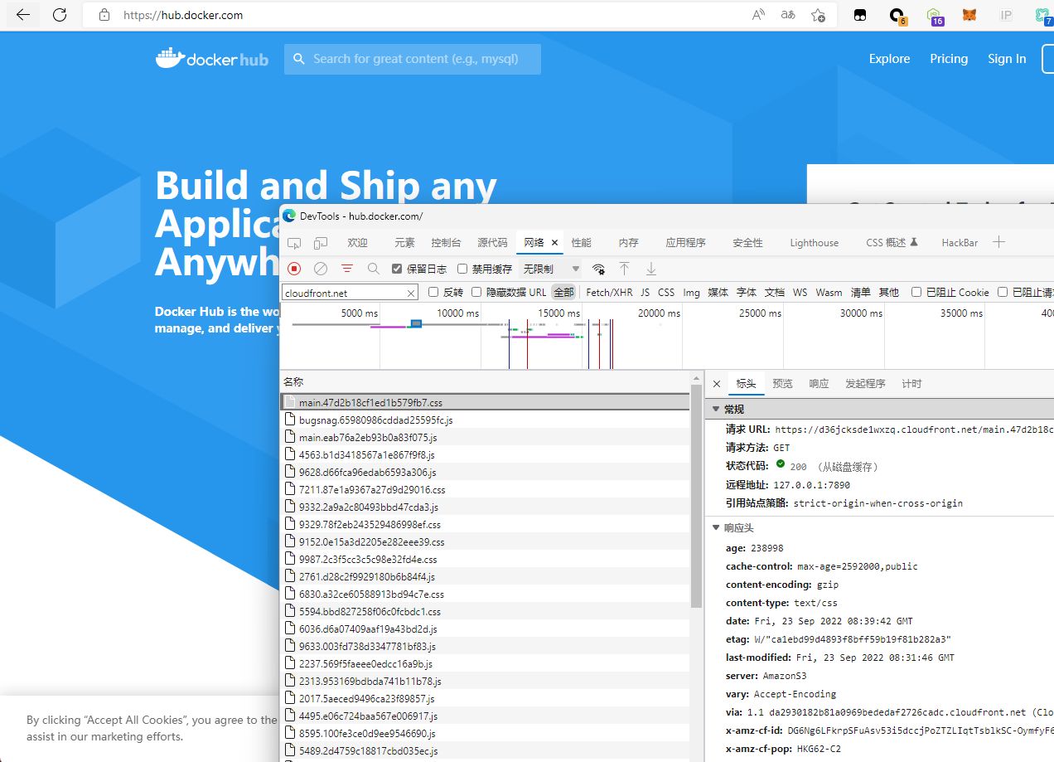Viewport: 1054px width, 762px height.
Task: Uncheck the 保留日志 checkbox
Action: (395, 269)
